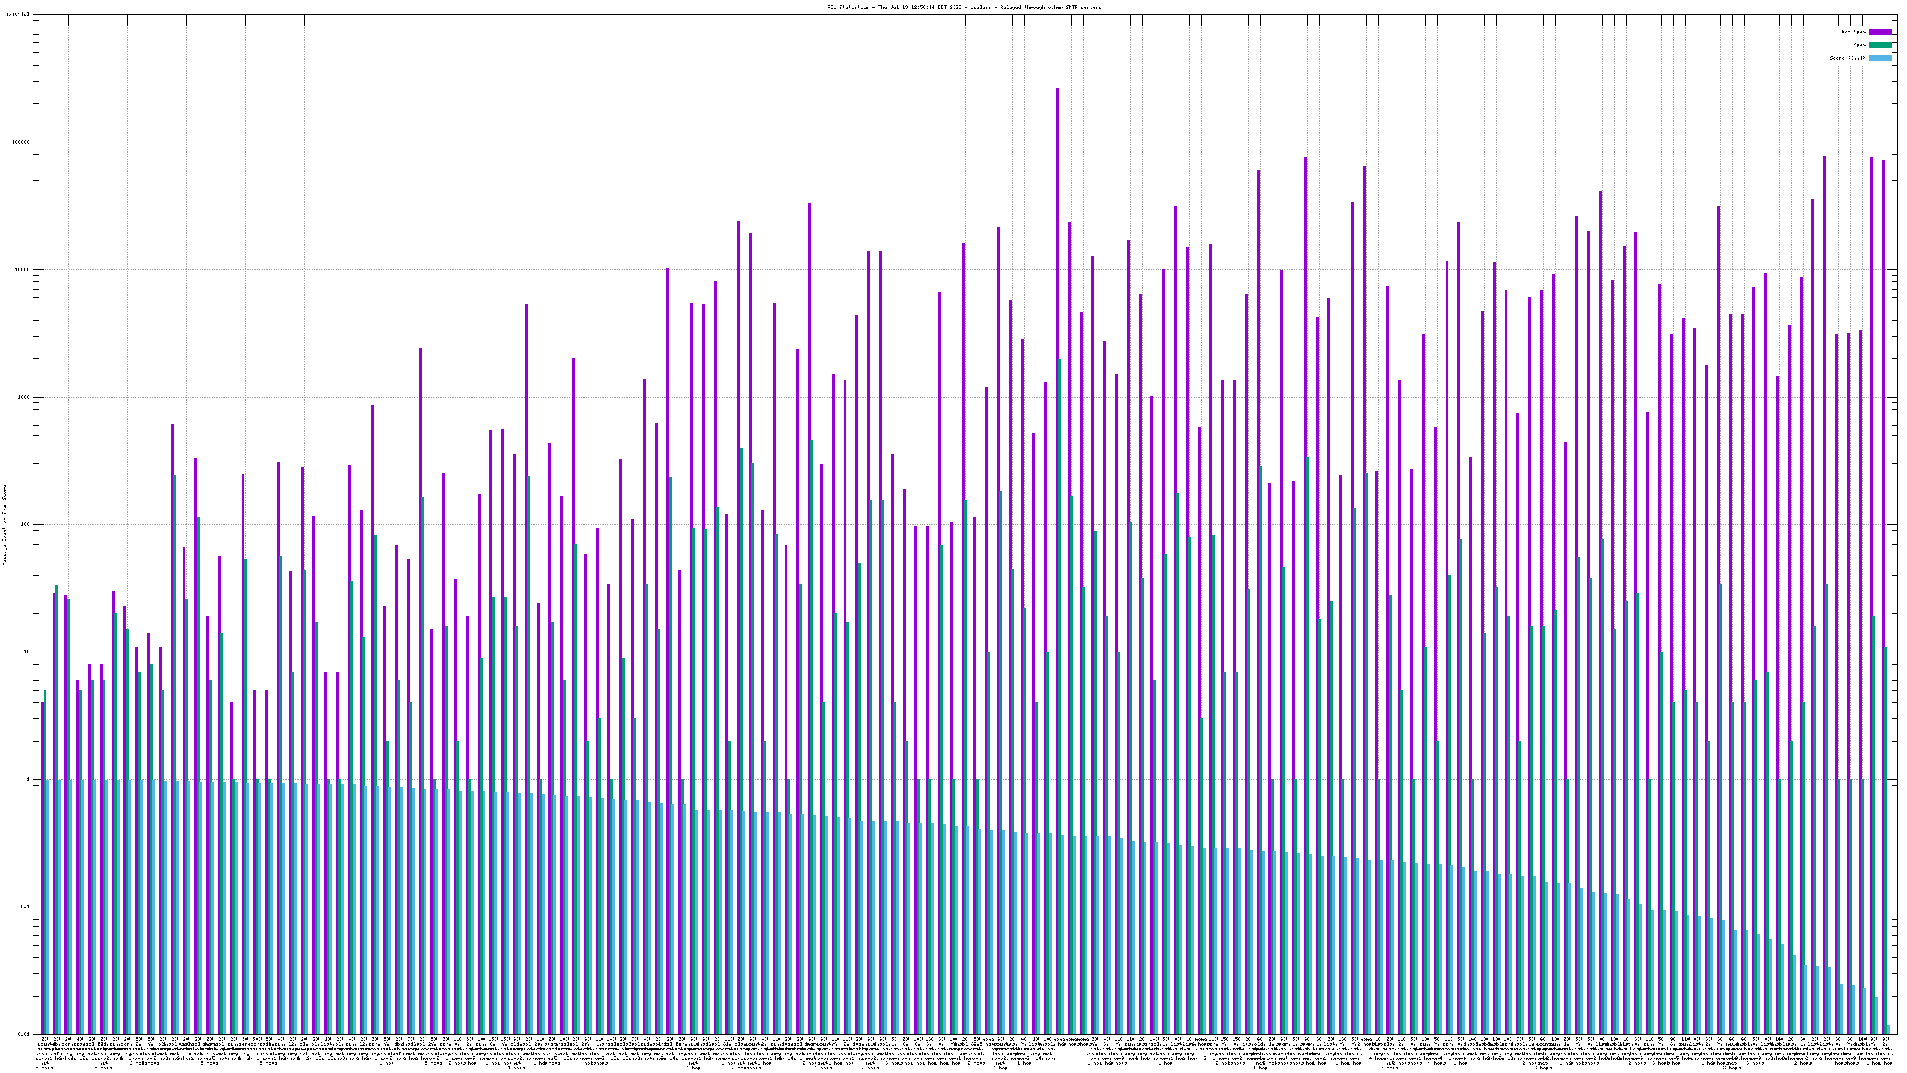Click the 'Score (0..1)' legend label
Screen dimensions: 1907x1073
(x=1847, y=58)
